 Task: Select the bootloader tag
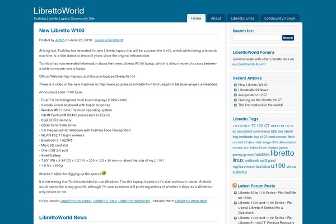tap(246, 137)
